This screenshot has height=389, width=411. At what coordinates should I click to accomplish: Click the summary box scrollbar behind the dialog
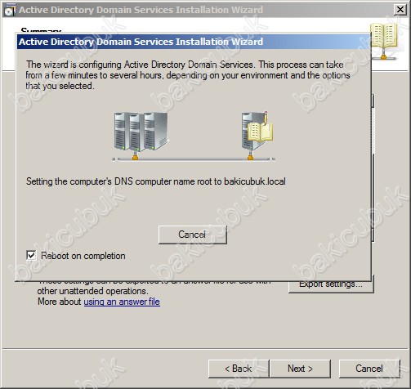[373, 168]
